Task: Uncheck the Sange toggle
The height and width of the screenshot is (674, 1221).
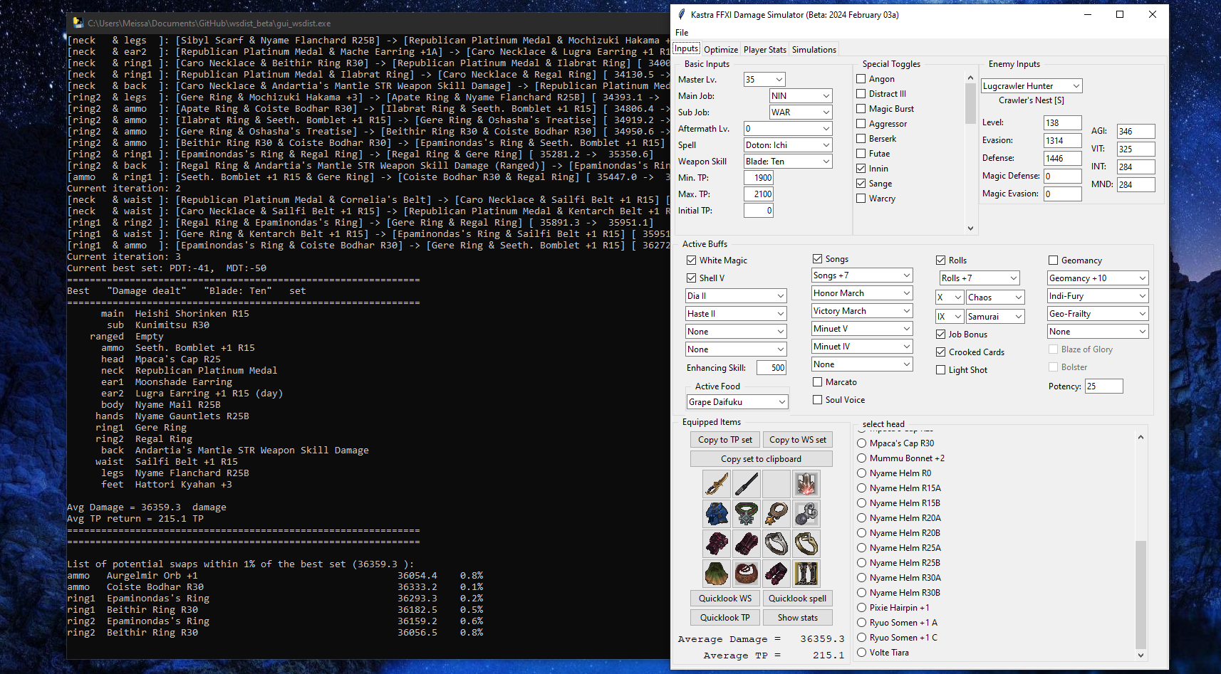Action: pyautogui.click(x=861, y=184)
